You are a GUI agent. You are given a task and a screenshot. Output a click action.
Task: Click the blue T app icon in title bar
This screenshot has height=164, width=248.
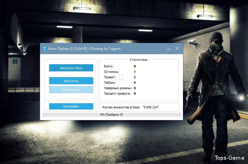(45, 49)
